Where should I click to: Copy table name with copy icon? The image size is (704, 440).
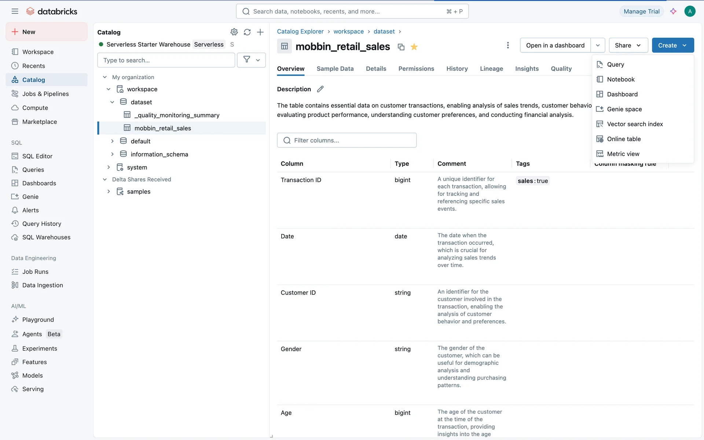pos(401,47)
